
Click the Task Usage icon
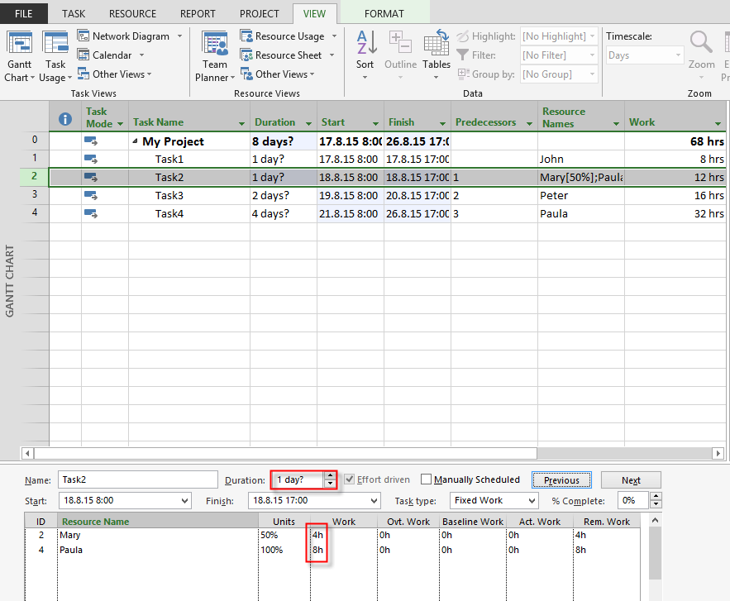point(55,44)
